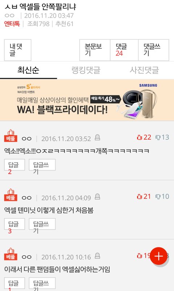Expand 답글 3 replies on second comment

point(14,224)
